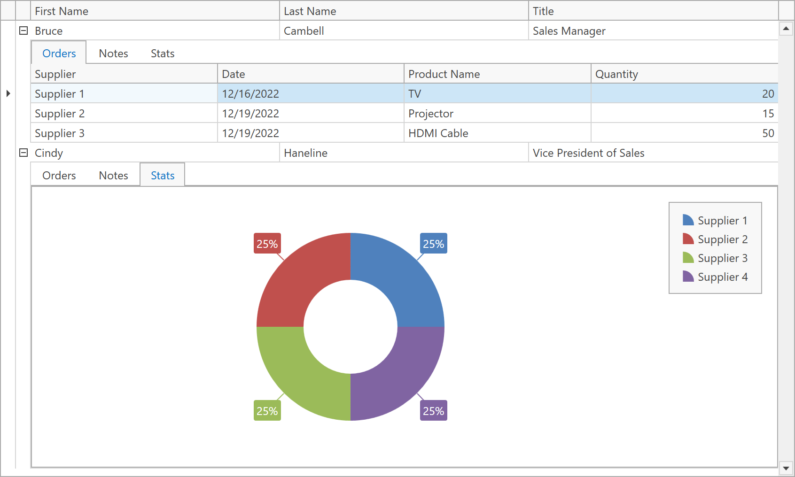Switch to the Notes tab under Cindy
This screenshot has height=477, width=795.
[x=113, y=176]
